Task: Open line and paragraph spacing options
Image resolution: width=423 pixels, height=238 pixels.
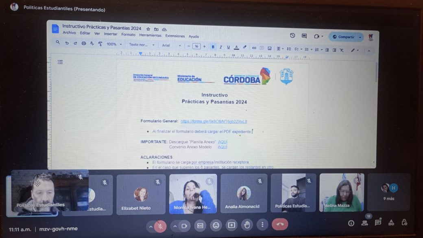Action: pyautogui.click(x=289, y=49)
